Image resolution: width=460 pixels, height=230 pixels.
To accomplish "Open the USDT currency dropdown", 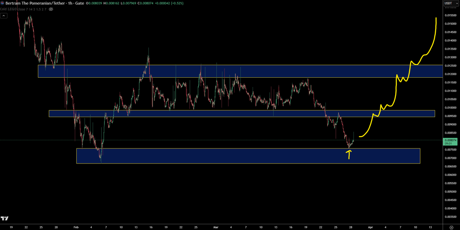I will [451, 3].
